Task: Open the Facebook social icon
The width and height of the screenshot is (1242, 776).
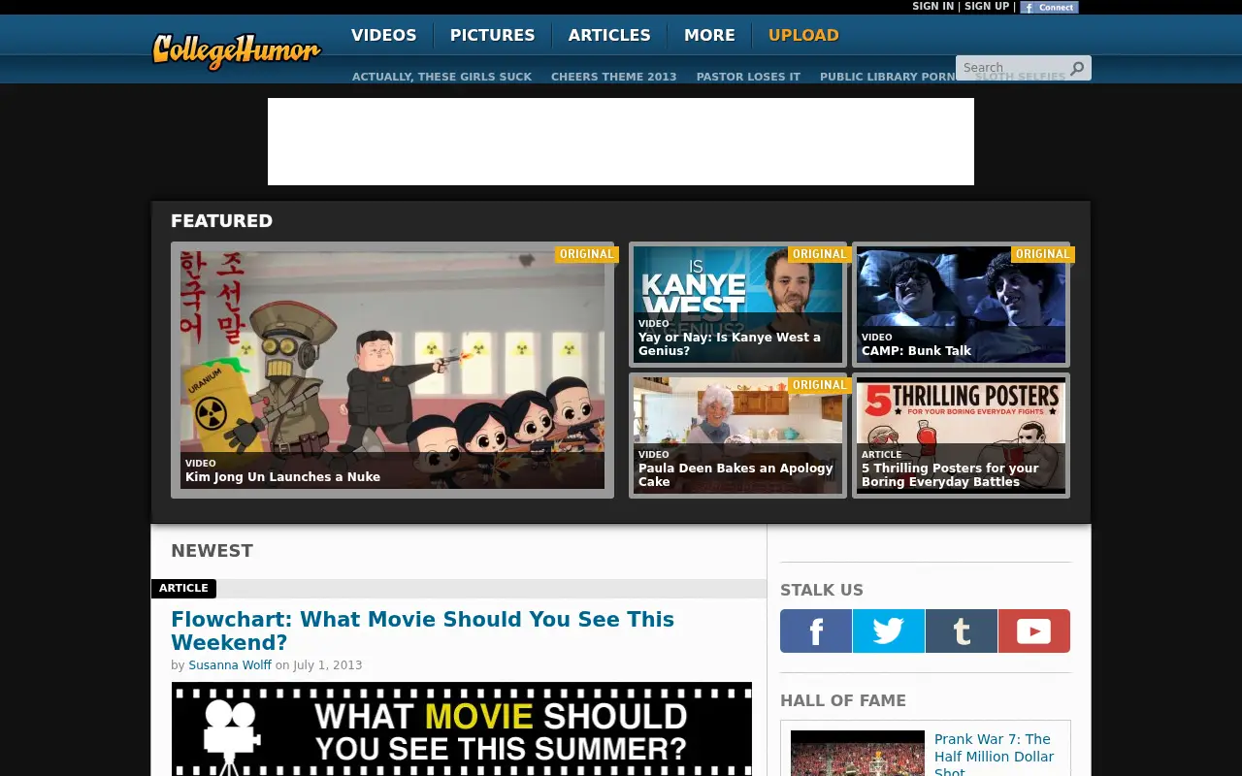Action: pos(816,631)
